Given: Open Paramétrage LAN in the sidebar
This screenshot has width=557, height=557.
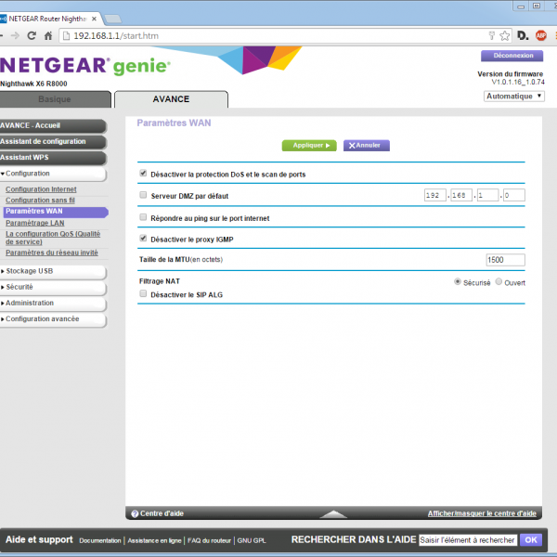Looking at the screenshot, I should coord(34,223).
